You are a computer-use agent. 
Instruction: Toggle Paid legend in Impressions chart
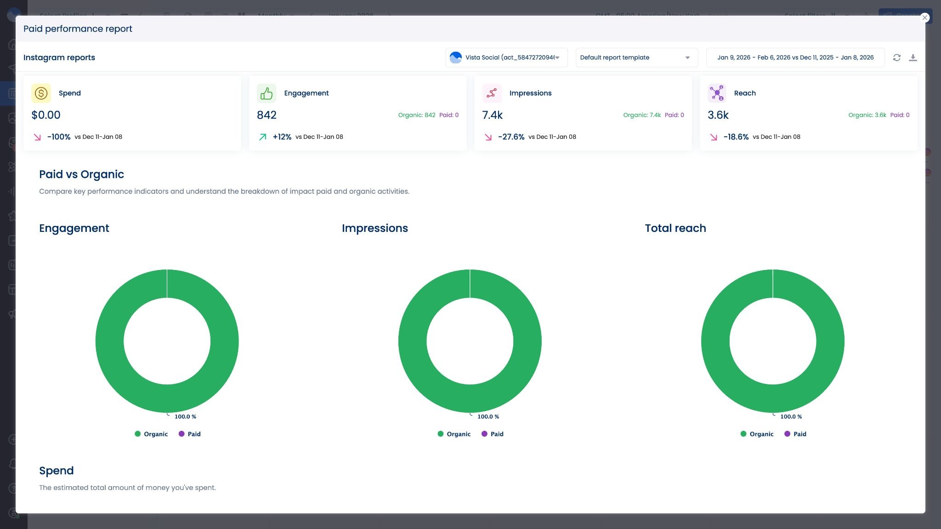coord(493,434)
